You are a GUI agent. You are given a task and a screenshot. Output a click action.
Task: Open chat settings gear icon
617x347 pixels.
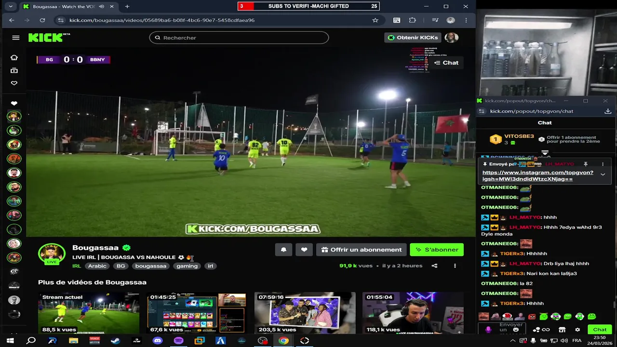[577, 330]
